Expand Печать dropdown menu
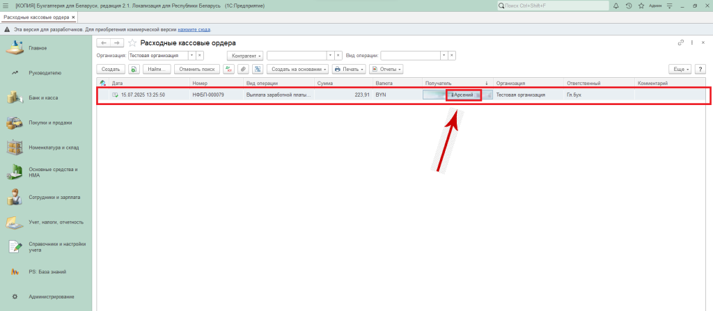This screenshot has width=713, height=311. [348, 69]
